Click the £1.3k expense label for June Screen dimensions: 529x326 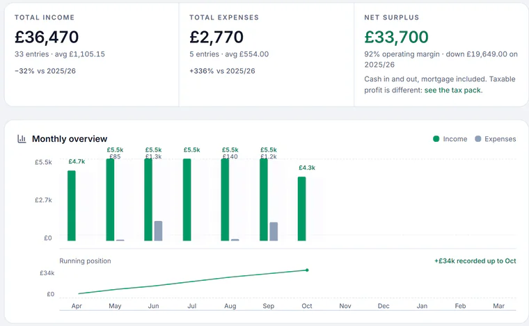pyautogui.click(x=154, y=156)
